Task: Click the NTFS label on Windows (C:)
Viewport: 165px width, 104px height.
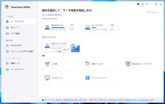Action: [x=72, y=30]
